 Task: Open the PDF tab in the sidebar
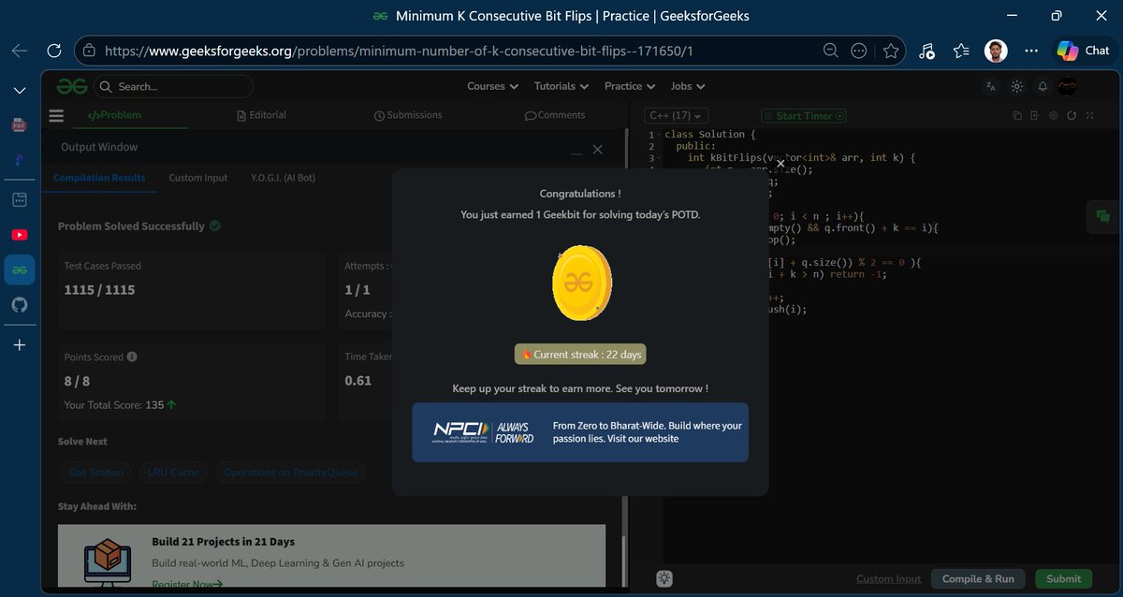[20, 124]
